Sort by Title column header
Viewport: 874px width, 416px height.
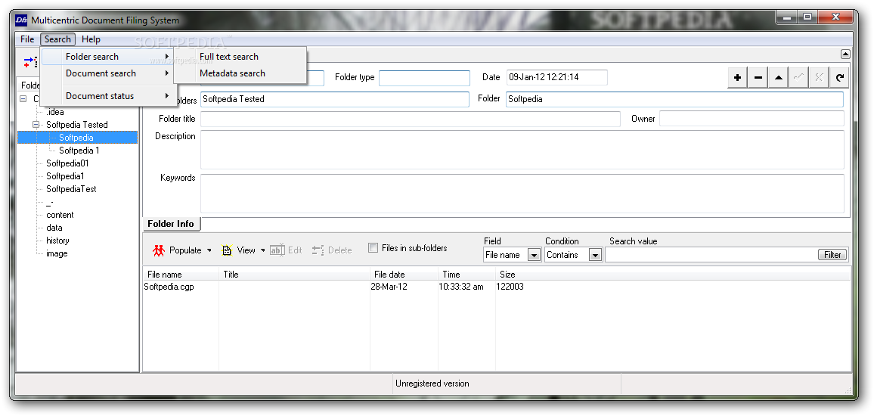click(294, 275)
